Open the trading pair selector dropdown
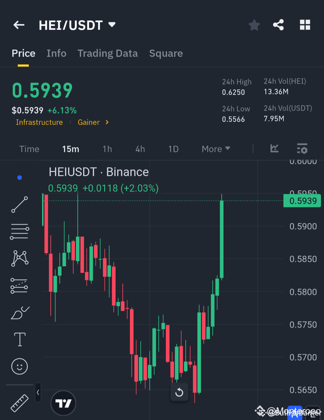The width and height of the screenshot is (324, 420). 111,24
